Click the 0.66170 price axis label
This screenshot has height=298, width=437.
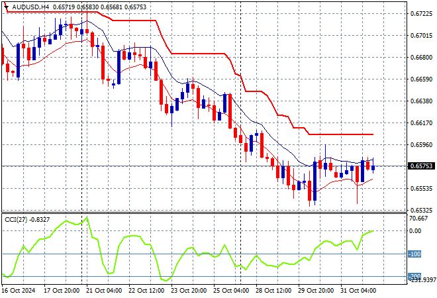point(421,123)
